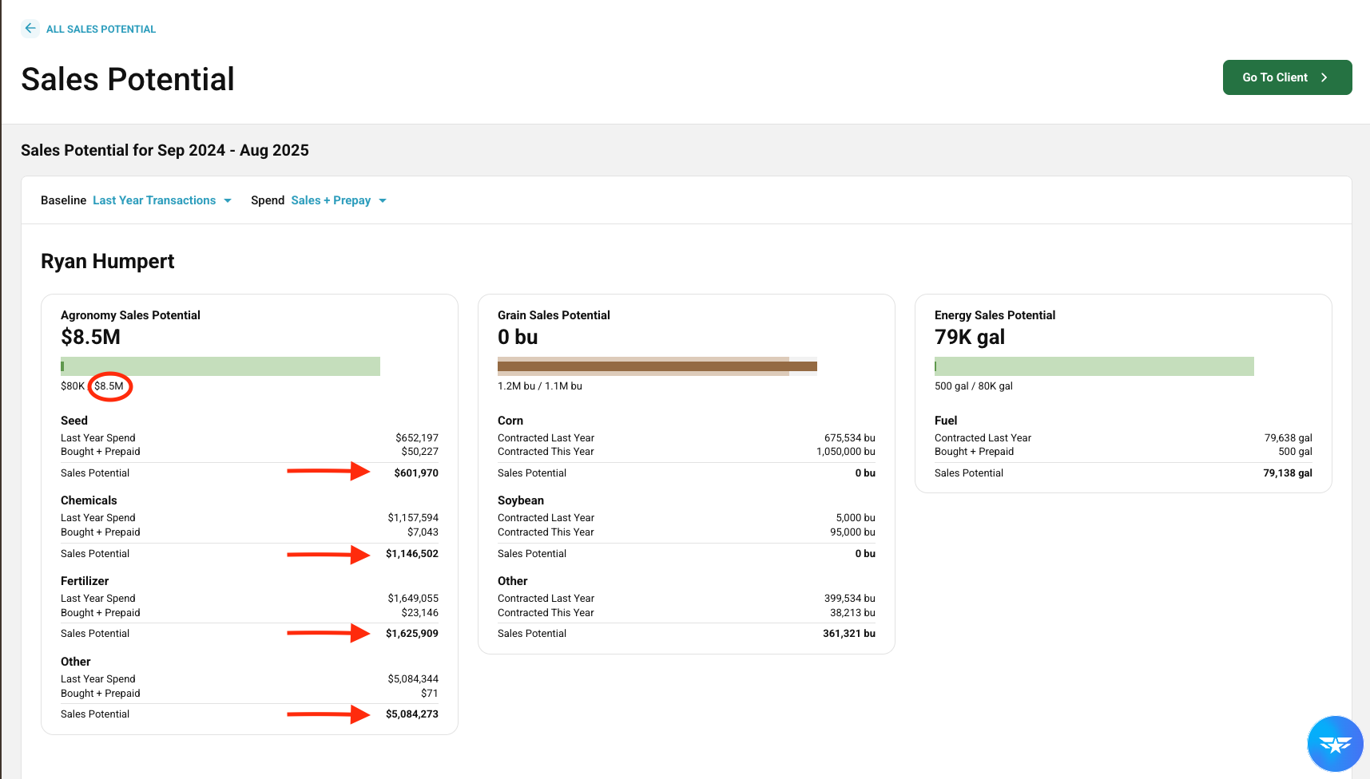Viewport: 1370px width, 779px height.
Task: Click the Go To Client chevron arrow
Action: click(x=1324, y=77)
